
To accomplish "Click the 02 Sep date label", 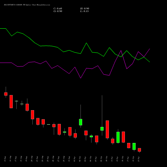I will 80,159.
